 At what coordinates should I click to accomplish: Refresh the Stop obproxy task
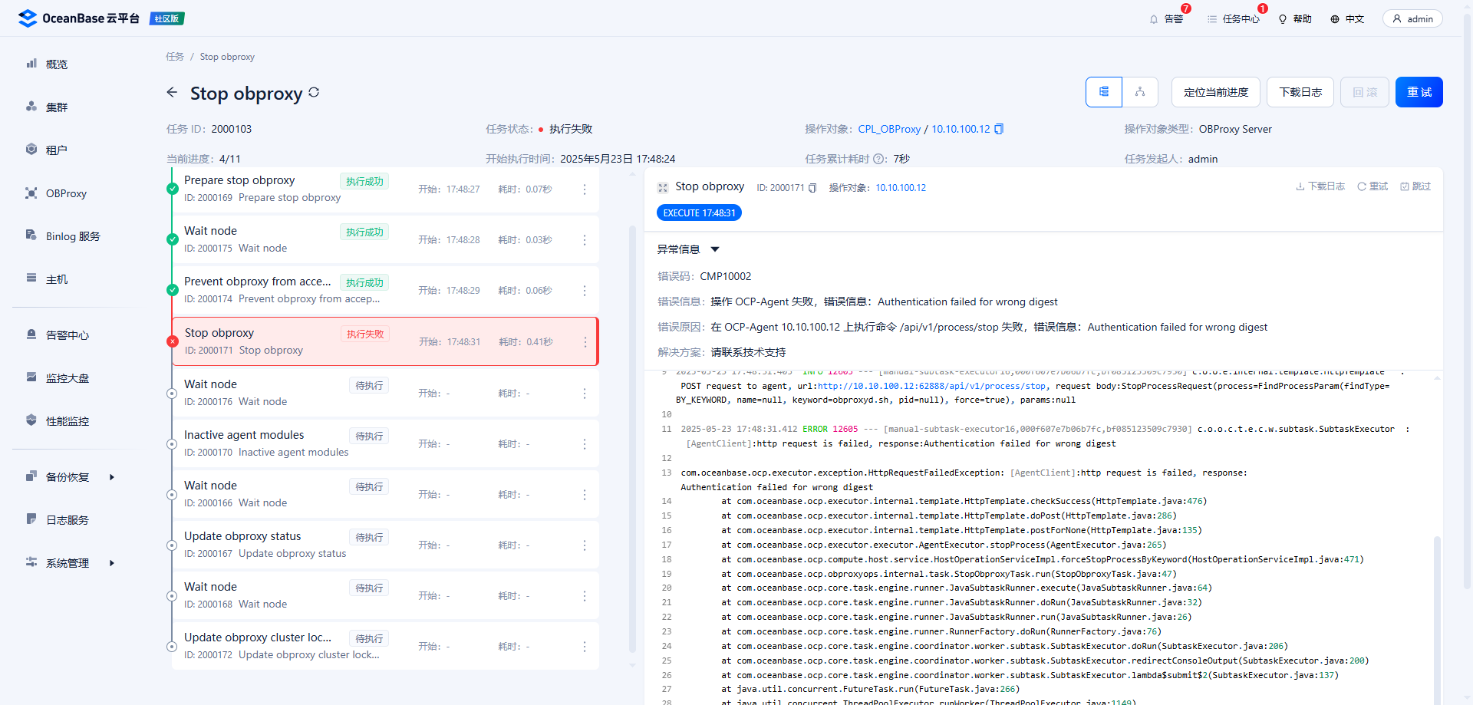tap(314, 93)
